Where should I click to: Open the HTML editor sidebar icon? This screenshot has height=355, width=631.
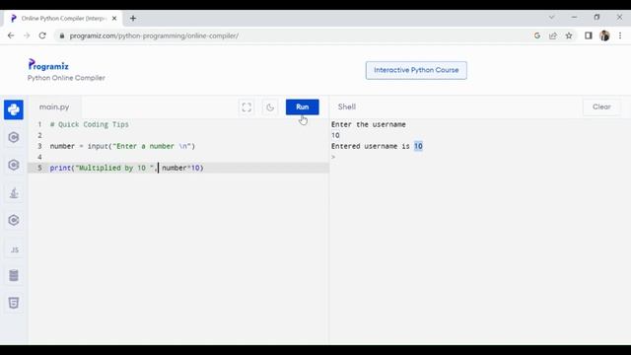[x=14, y=303]
